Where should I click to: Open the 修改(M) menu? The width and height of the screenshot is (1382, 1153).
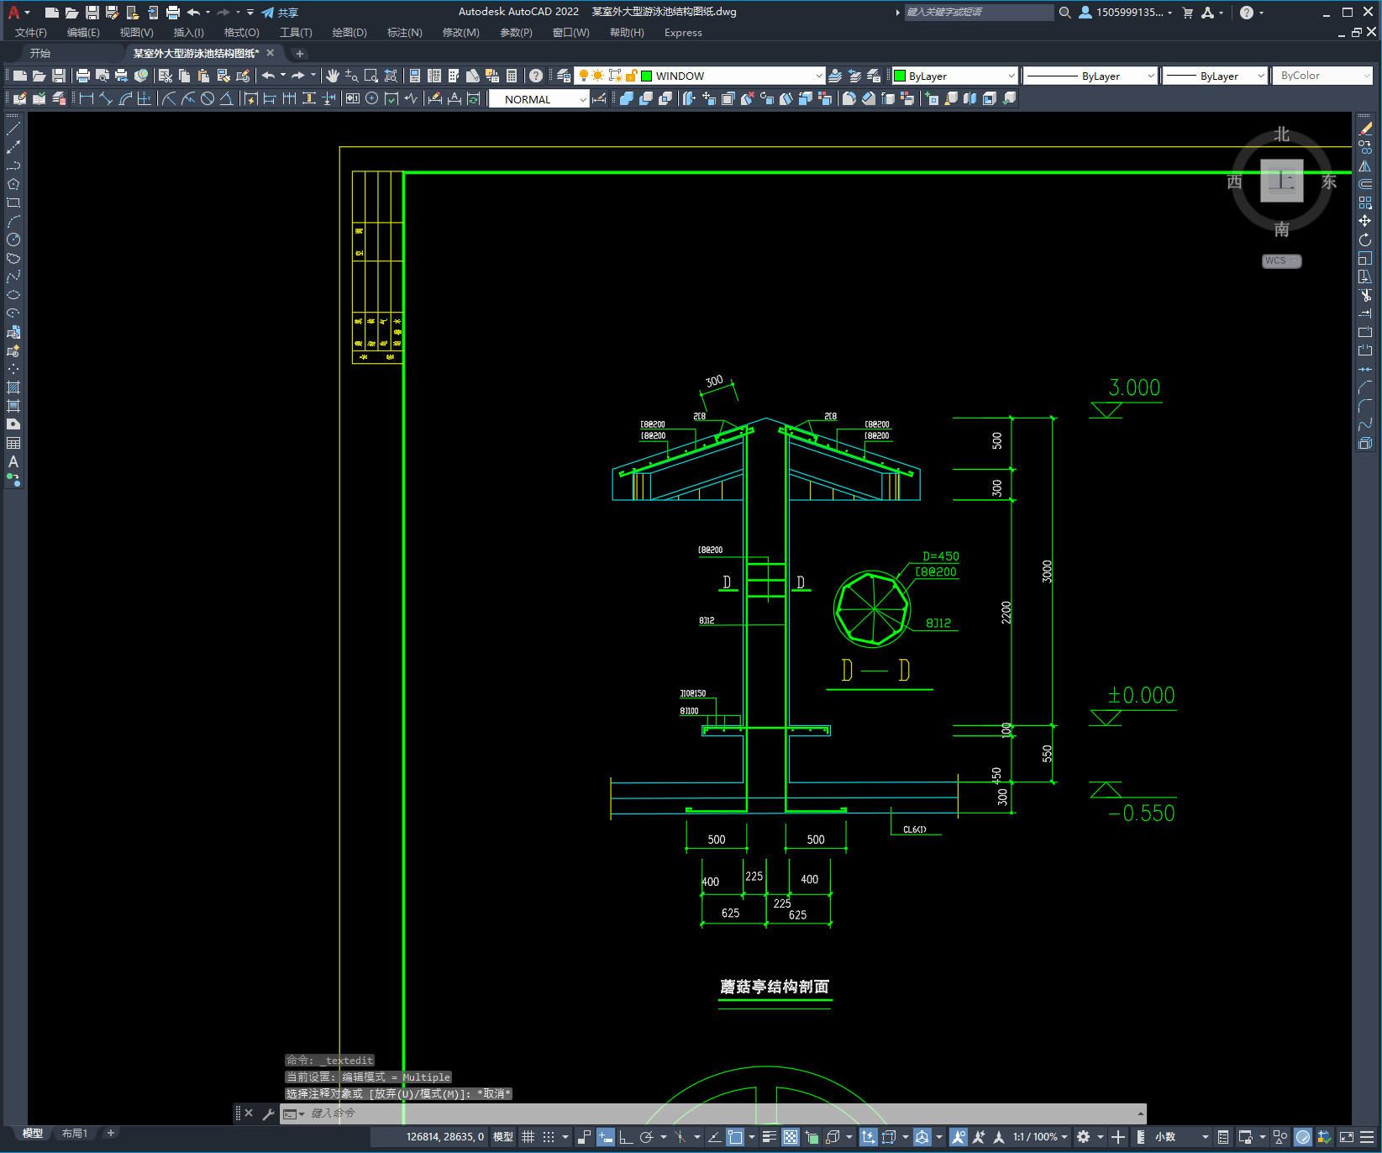tap(460, 33)
